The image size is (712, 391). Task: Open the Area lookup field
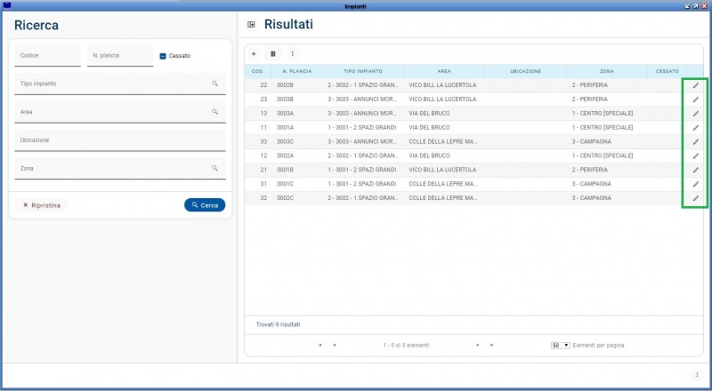click(x=116, y=112)
